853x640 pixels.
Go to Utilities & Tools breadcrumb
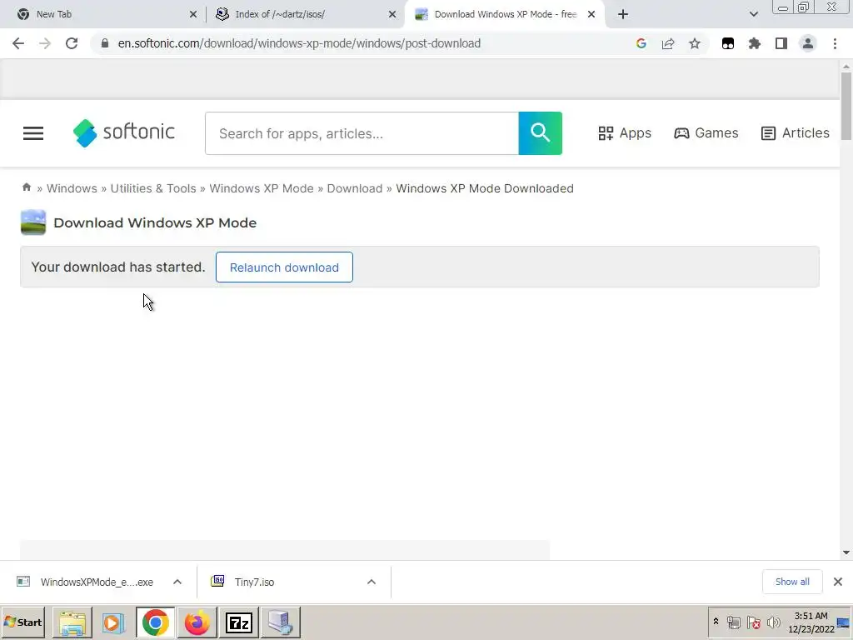pyautogui.click(x=153, y=188)
